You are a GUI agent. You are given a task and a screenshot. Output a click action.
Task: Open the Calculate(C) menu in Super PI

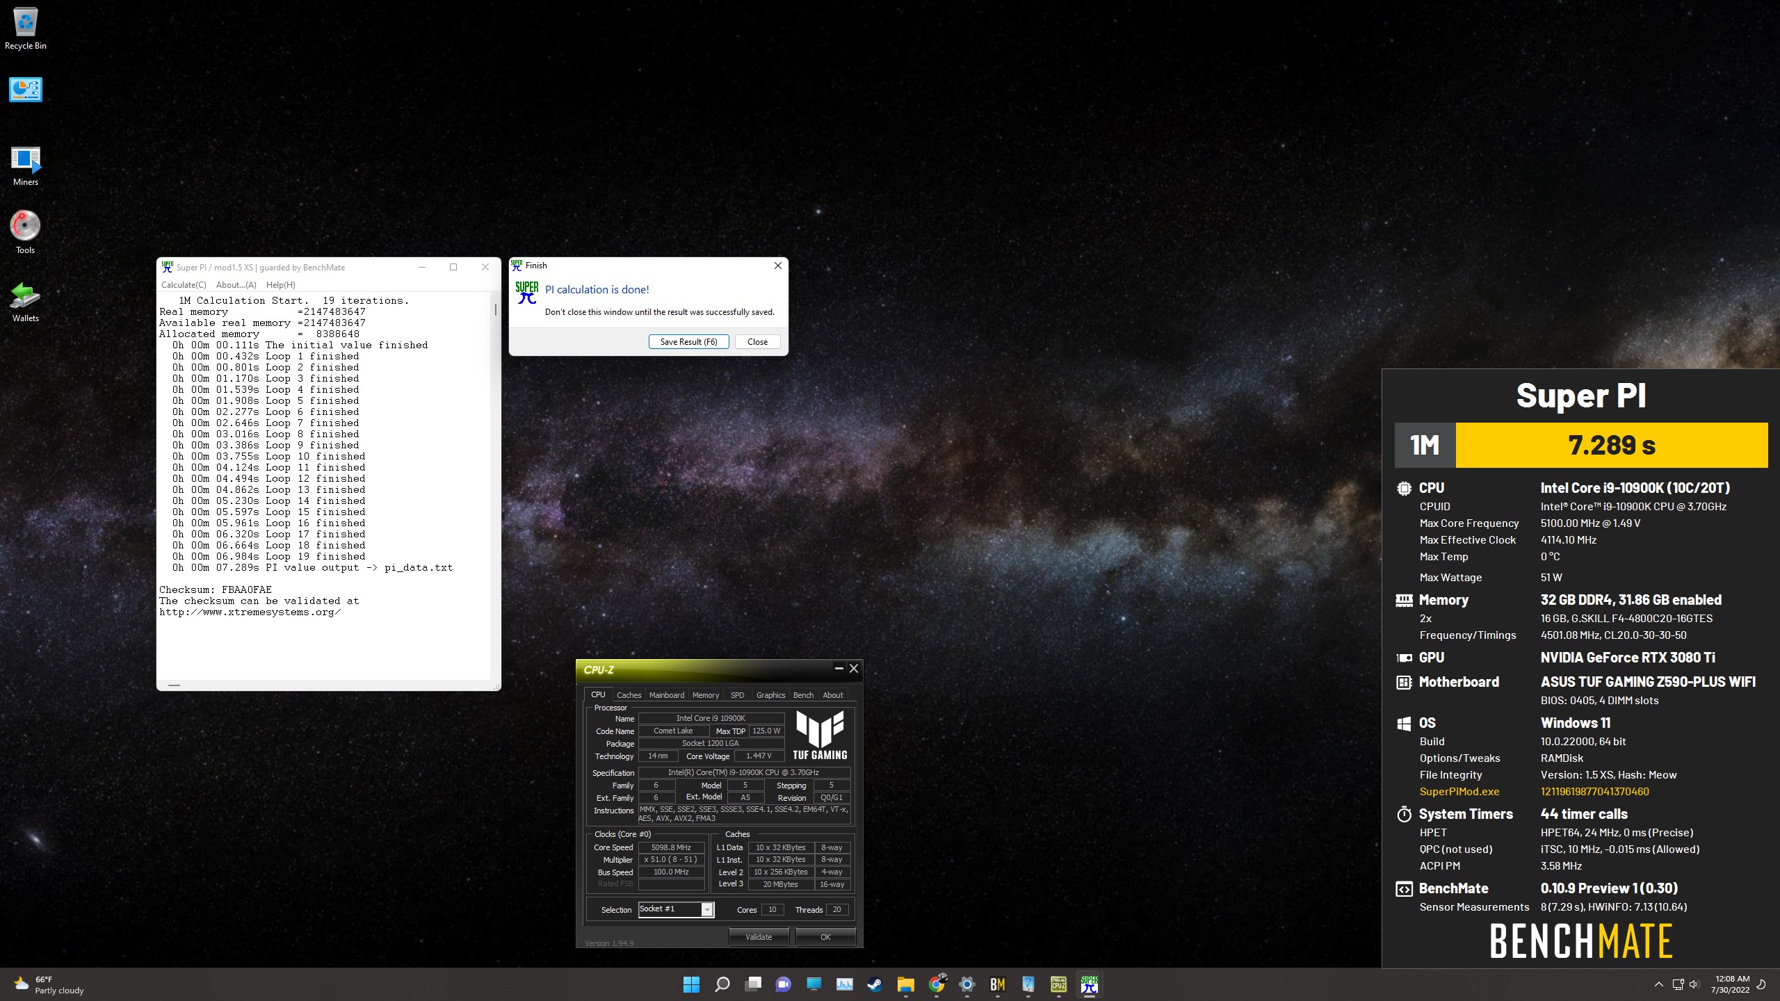(184, 285)
